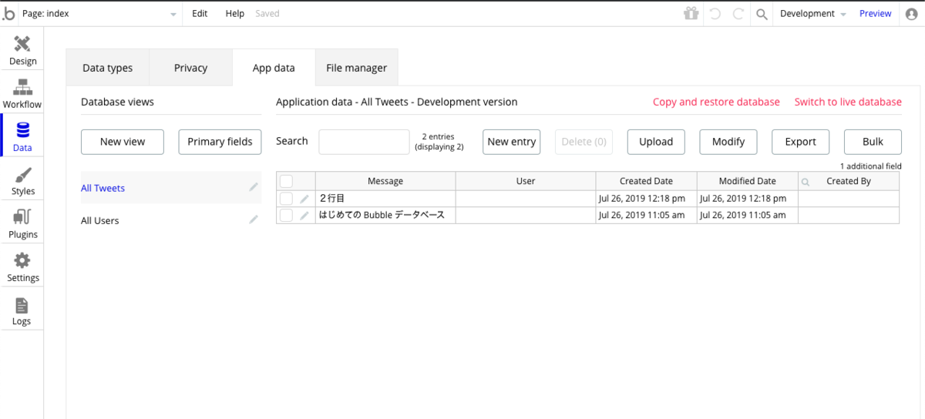Open the Logs section
The width and height of the screenshot is (925, 419).
(x=22, y=311)
